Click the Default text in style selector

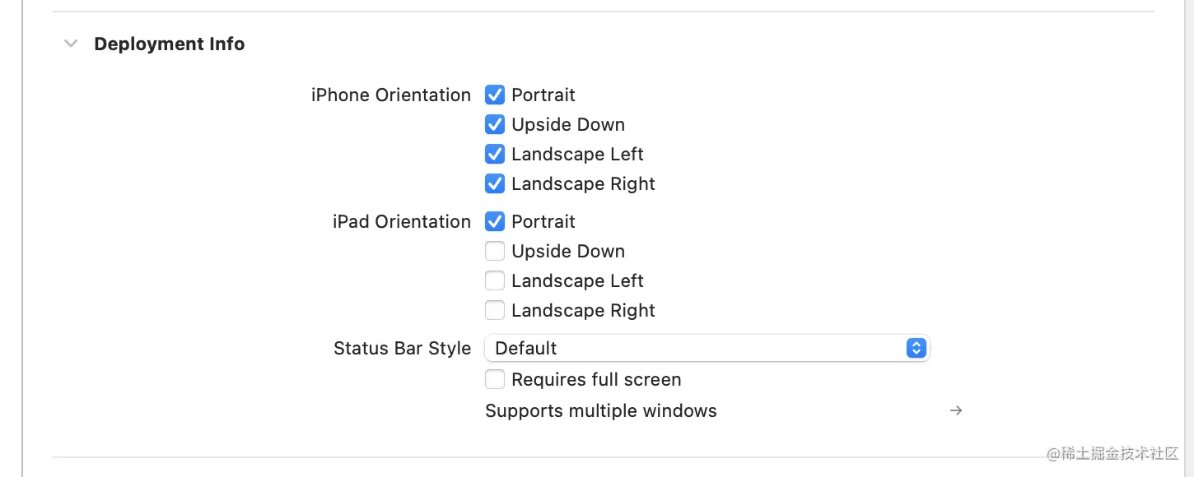[525, 349]
